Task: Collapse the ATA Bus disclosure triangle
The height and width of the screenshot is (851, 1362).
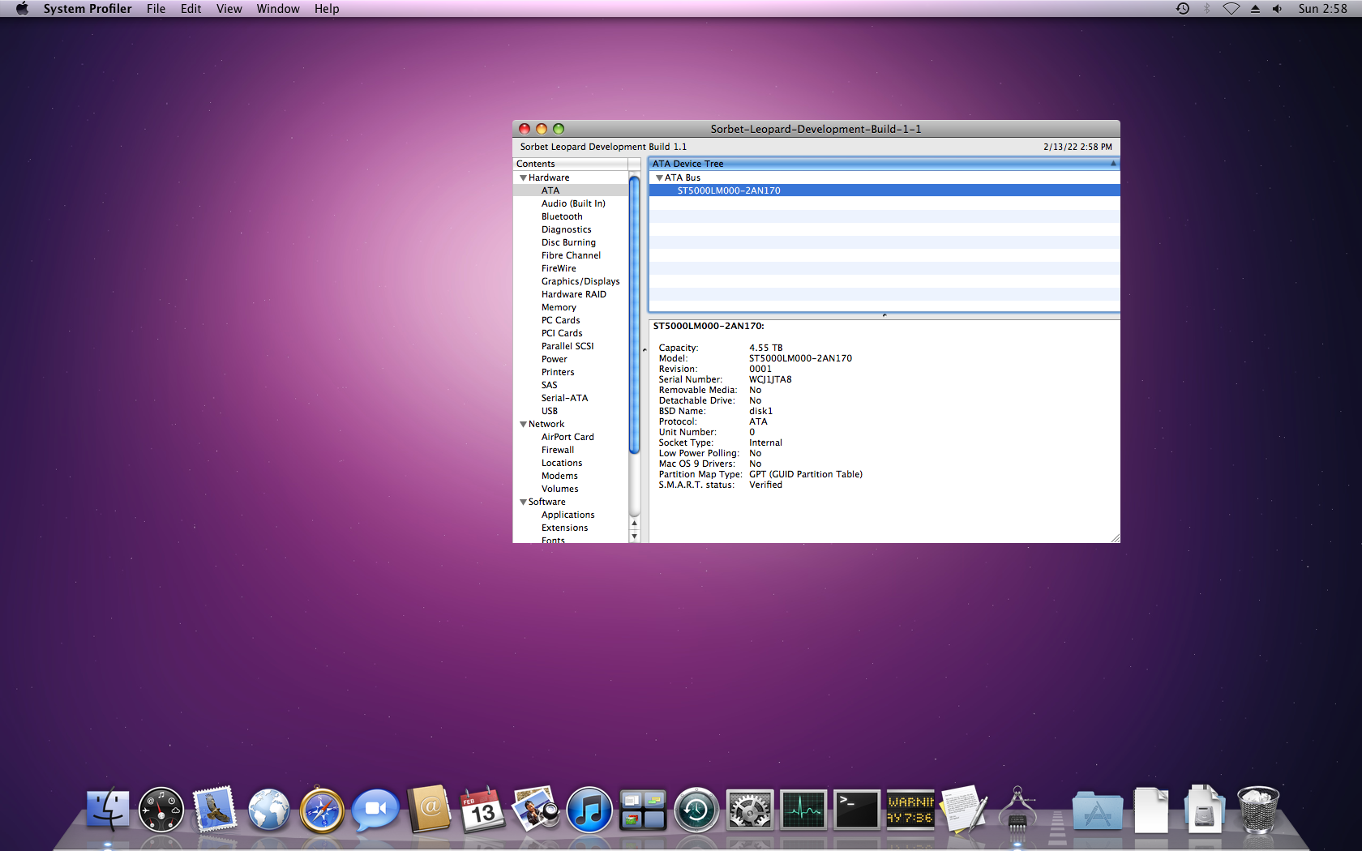Action: pyautogui.click(x=659, y=177)
